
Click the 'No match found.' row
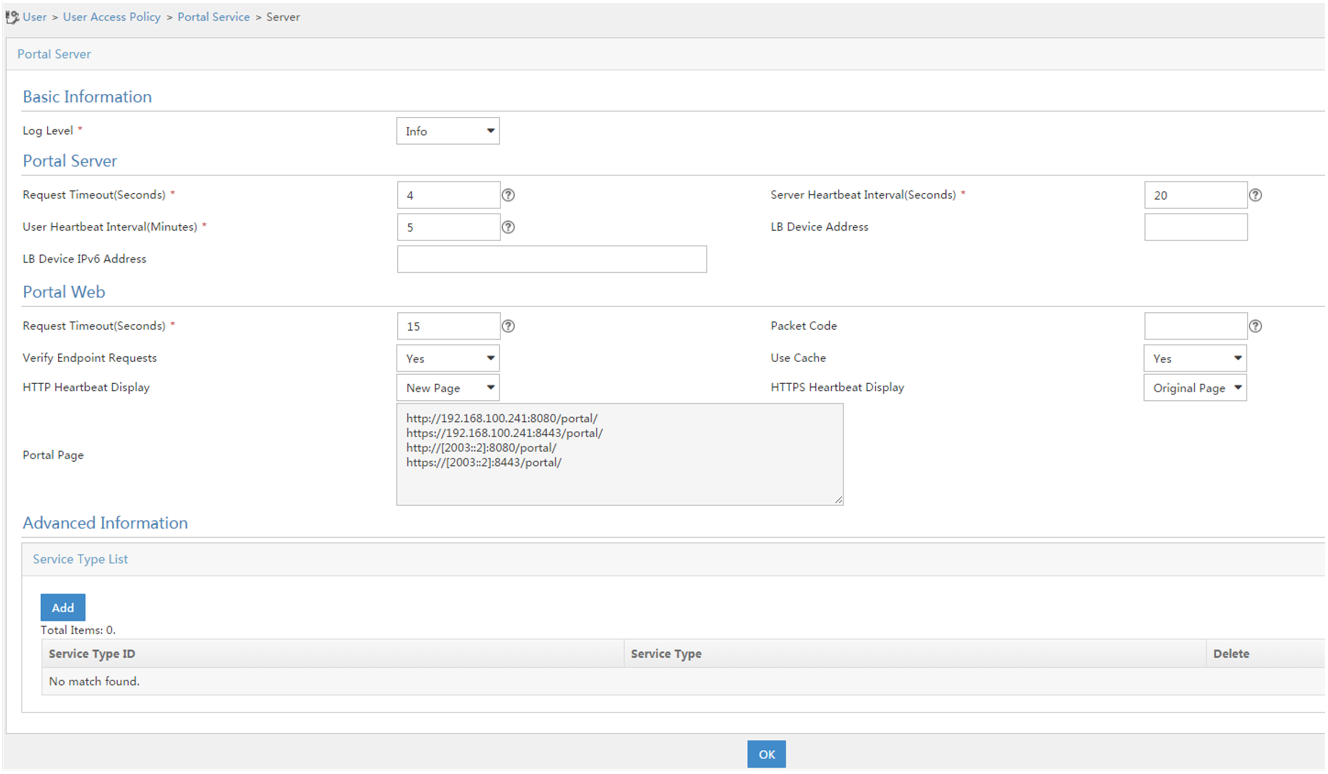point(683,682)
